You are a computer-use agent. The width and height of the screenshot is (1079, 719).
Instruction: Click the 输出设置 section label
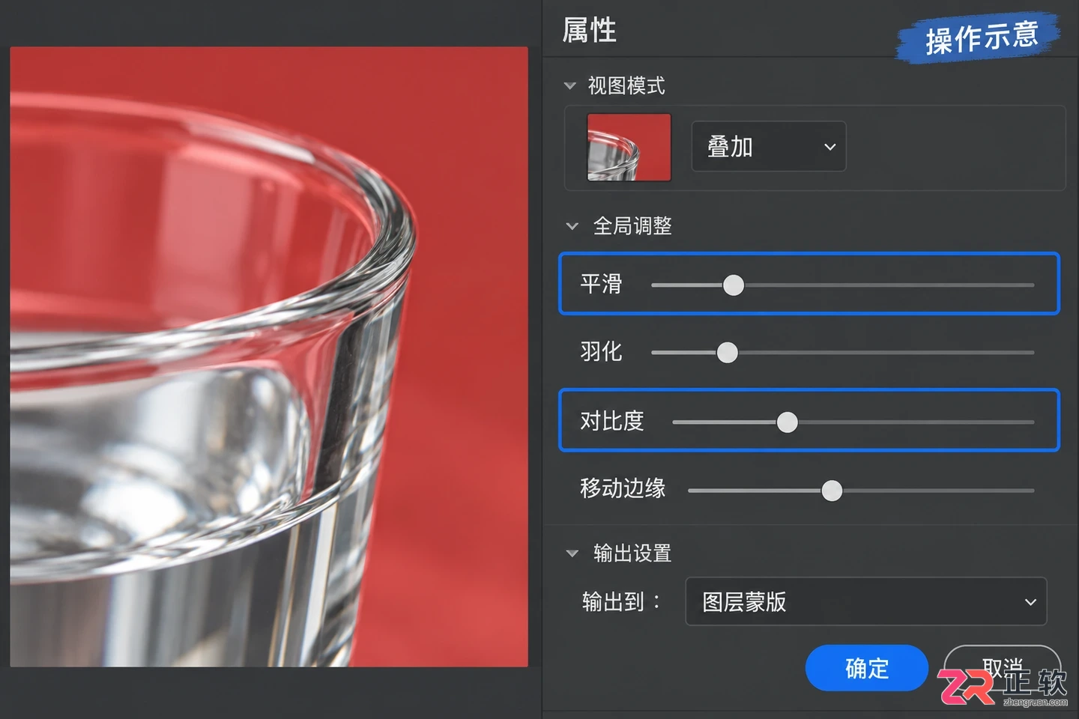tap(632, 553)
